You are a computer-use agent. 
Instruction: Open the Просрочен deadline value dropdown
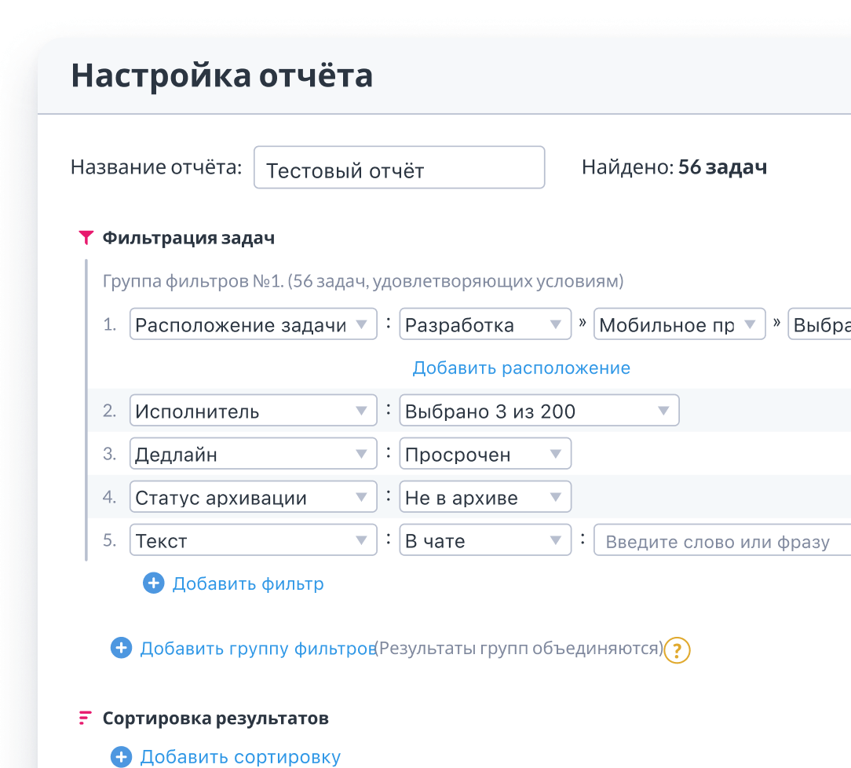point(485,453)
